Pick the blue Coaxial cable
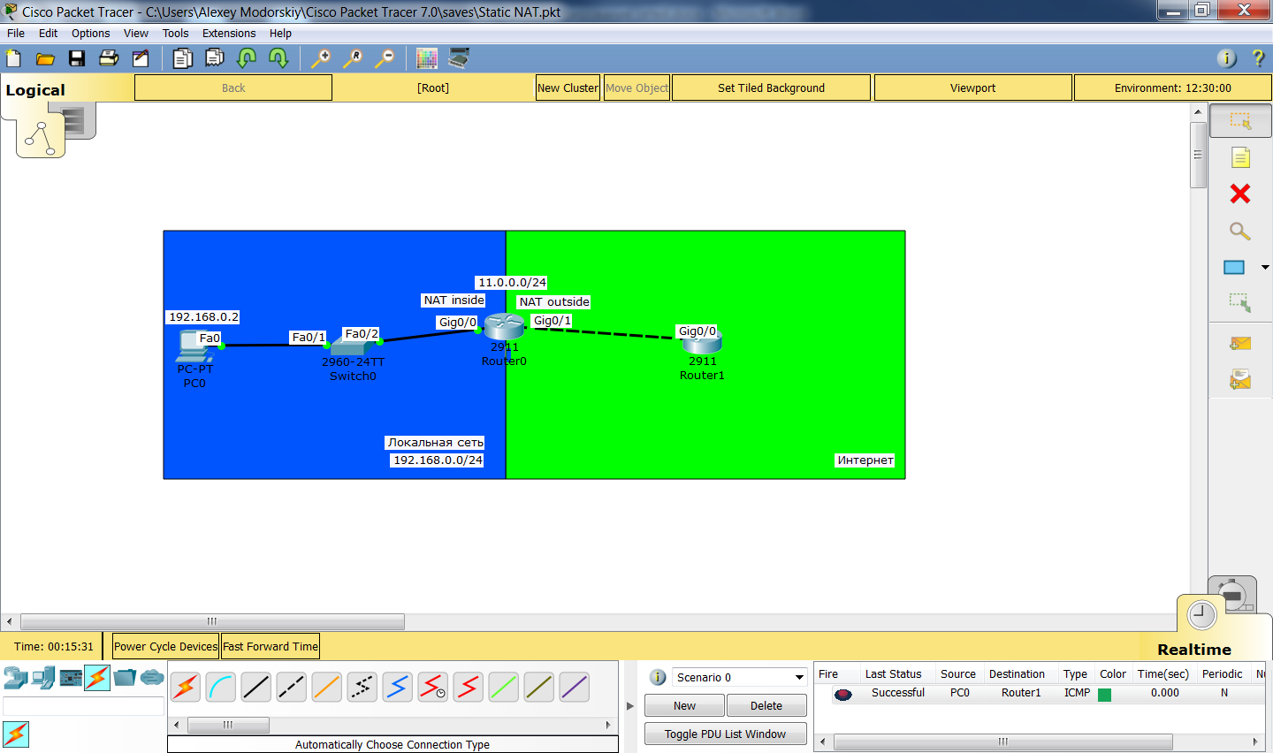Viewport: 1273px width, 753px height. [398, 687]
